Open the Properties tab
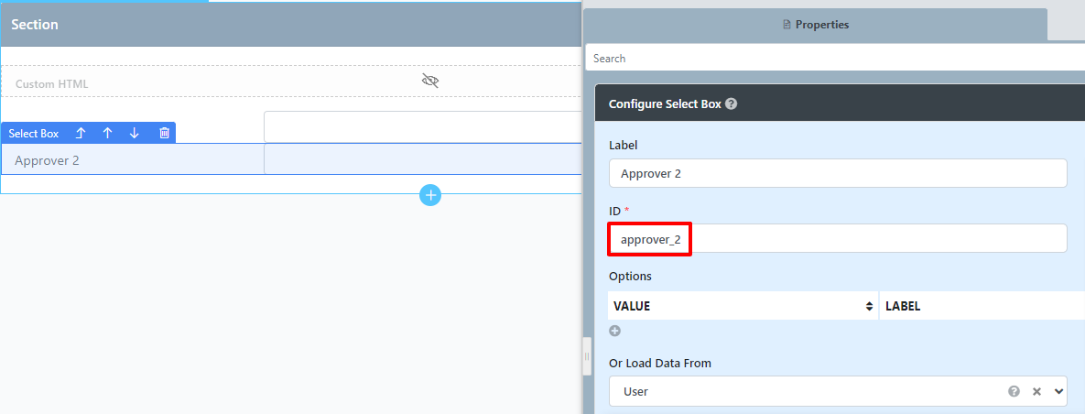 pos(816,25)
